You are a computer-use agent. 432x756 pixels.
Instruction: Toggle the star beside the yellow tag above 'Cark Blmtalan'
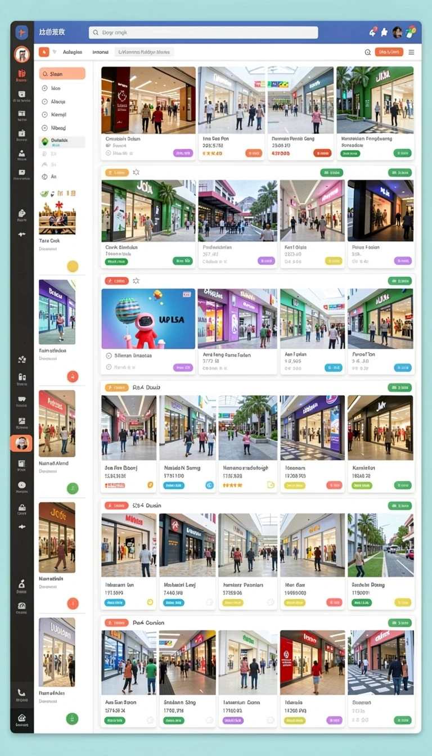pos(136,172)
